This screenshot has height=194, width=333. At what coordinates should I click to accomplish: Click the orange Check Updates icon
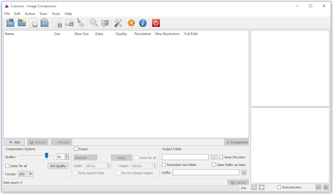131,23
